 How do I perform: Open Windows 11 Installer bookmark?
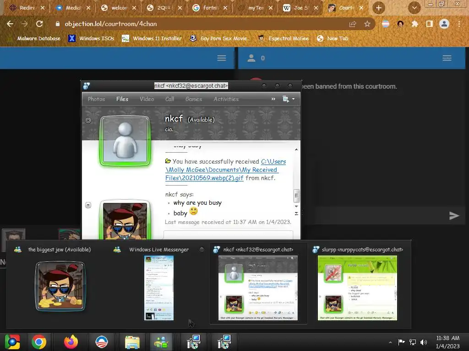pyautogui.click(x=152, y=38)
